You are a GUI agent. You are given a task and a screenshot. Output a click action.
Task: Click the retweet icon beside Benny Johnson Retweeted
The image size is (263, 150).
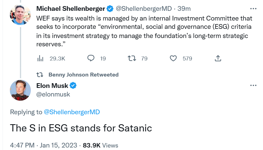[40, 75]
